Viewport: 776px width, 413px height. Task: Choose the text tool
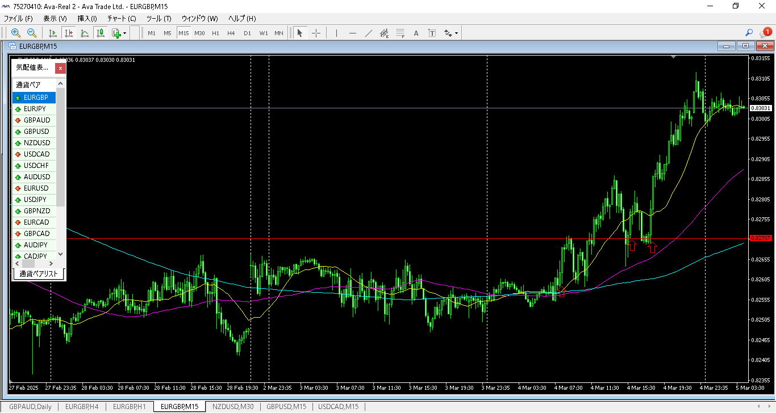click(416, 33)
